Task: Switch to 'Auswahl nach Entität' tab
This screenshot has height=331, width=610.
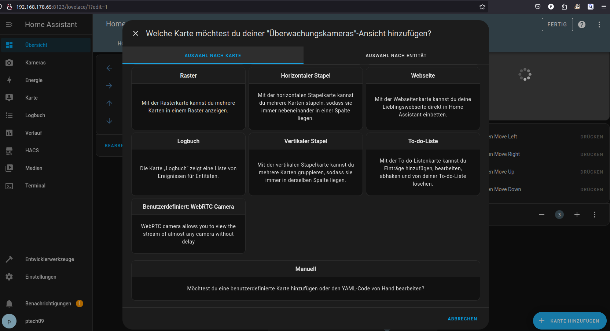Action: 396,56
